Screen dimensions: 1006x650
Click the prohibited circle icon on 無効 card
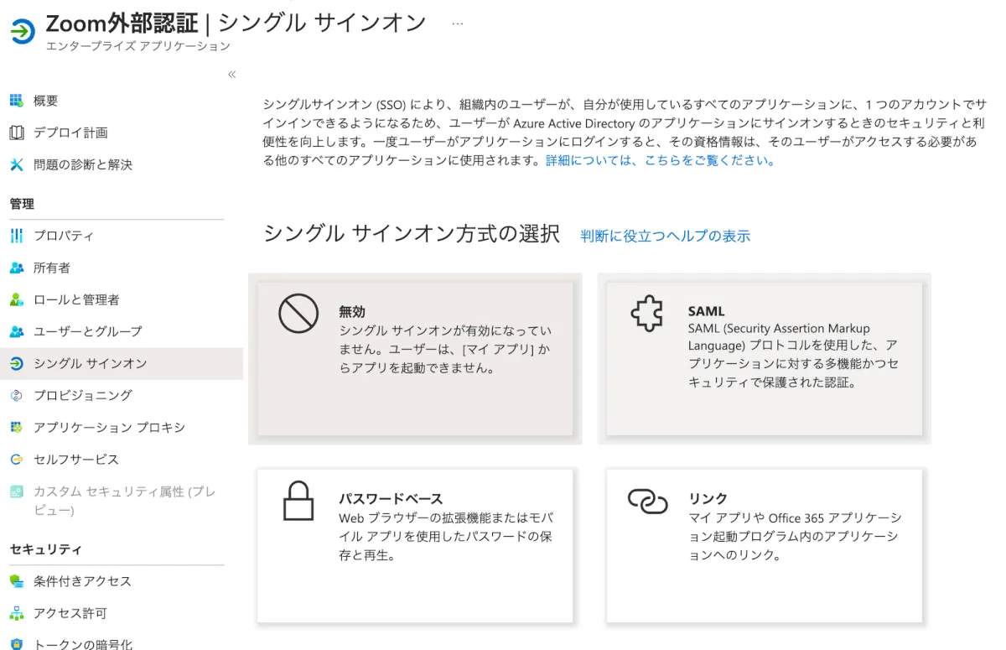click(x=298, y=315)
